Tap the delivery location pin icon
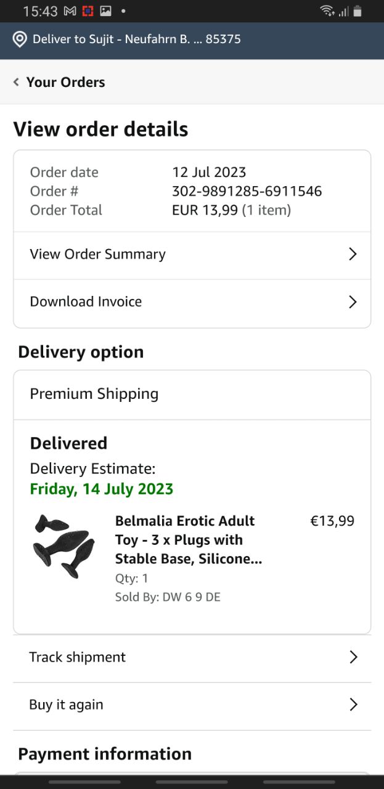Image resolution: width=384 pixels, height=789 pixels. [x=20, y=39]
